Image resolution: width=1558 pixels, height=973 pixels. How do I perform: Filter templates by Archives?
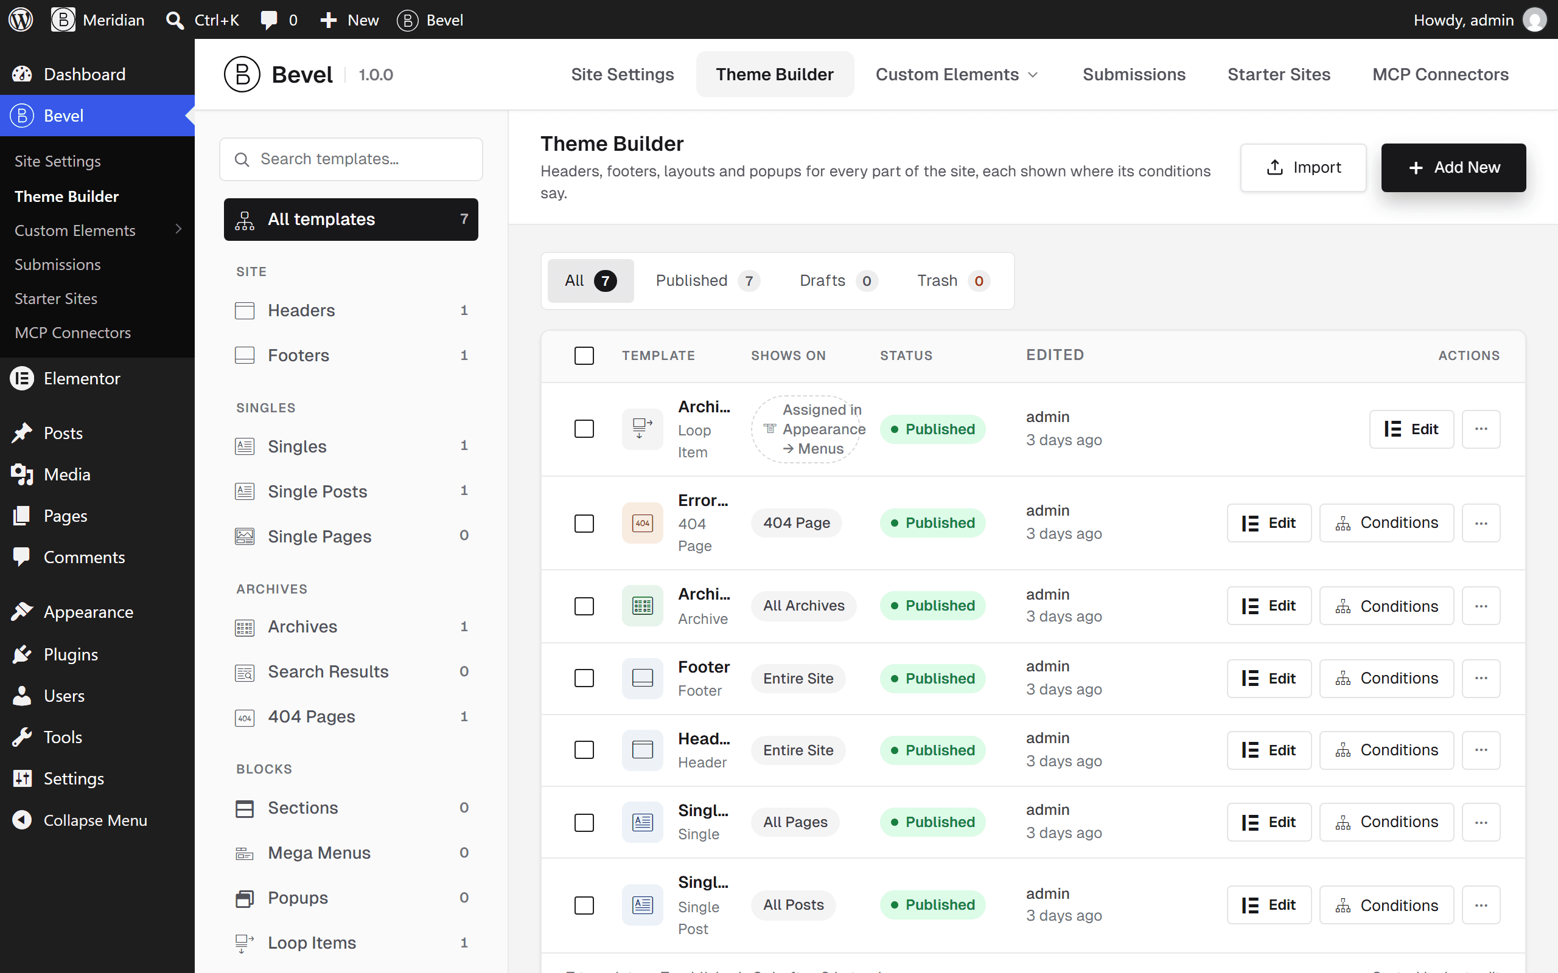pos(351,627)
